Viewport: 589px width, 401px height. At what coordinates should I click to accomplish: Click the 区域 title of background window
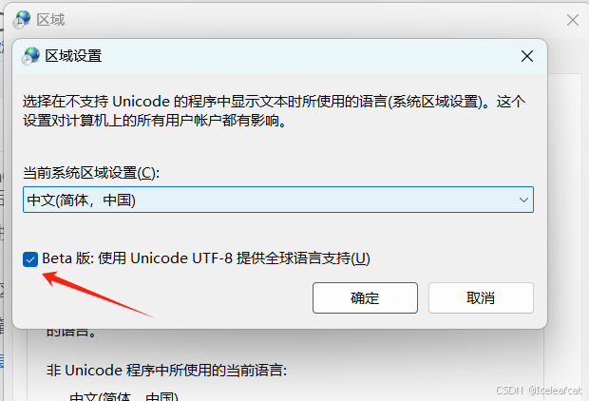tap(50, 20)
